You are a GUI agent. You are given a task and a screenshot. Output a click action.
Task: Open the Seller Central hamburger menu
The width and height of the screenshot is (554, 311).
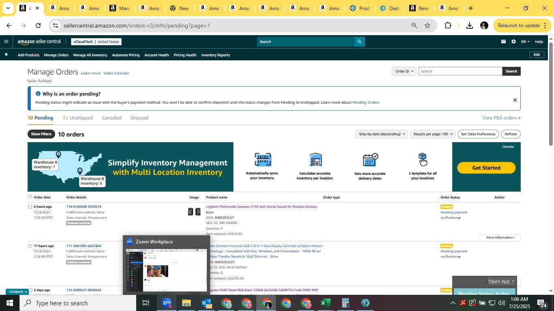point(6,41)
